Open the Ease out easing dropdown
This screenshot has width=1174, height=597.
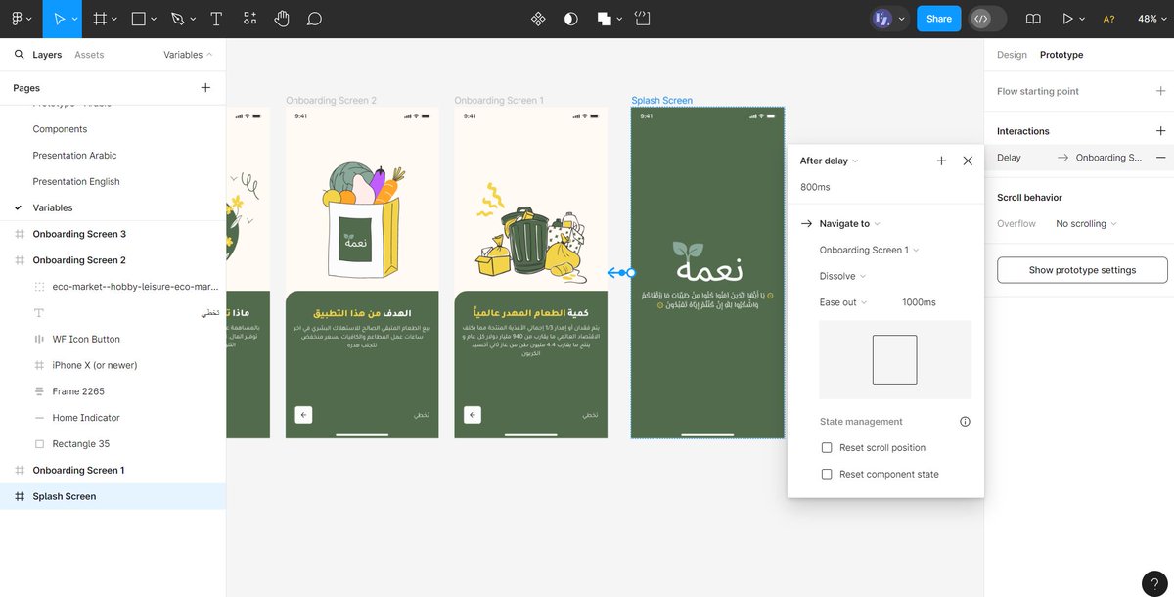[x=842, y=303]
